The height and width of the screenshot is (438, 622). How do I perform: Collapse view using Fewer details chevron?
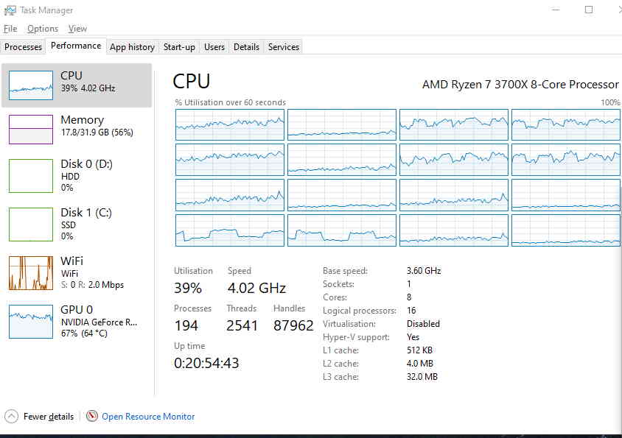[12, 416]
